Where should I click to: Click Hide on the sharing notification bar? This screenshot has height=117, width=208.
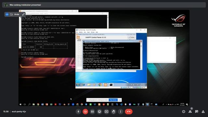click(120, 100)
